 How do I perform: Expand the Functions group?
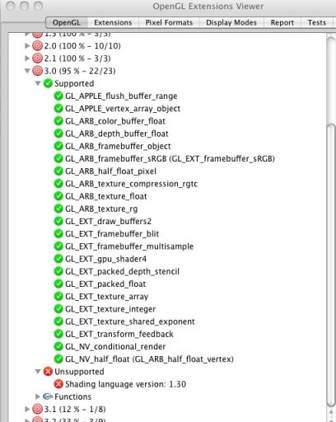click(38, 396)
